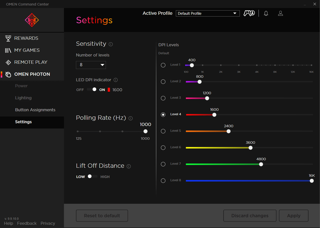The height and width of the screenshot is (228, 320).
Task: Open the Active Profile dropdown
Action: click(208, 13)
